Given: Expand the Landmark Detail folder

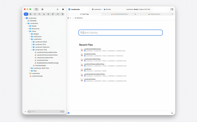Looking at the screenshot, I should (32, 42).
